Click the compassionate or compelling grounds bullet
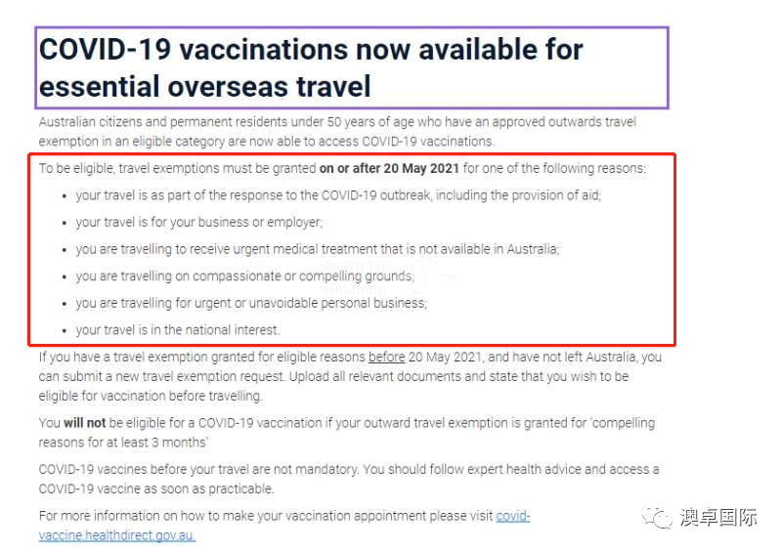The width and height of the screenshot is (782, 551). pyautogui.click(x=245, y=276)
